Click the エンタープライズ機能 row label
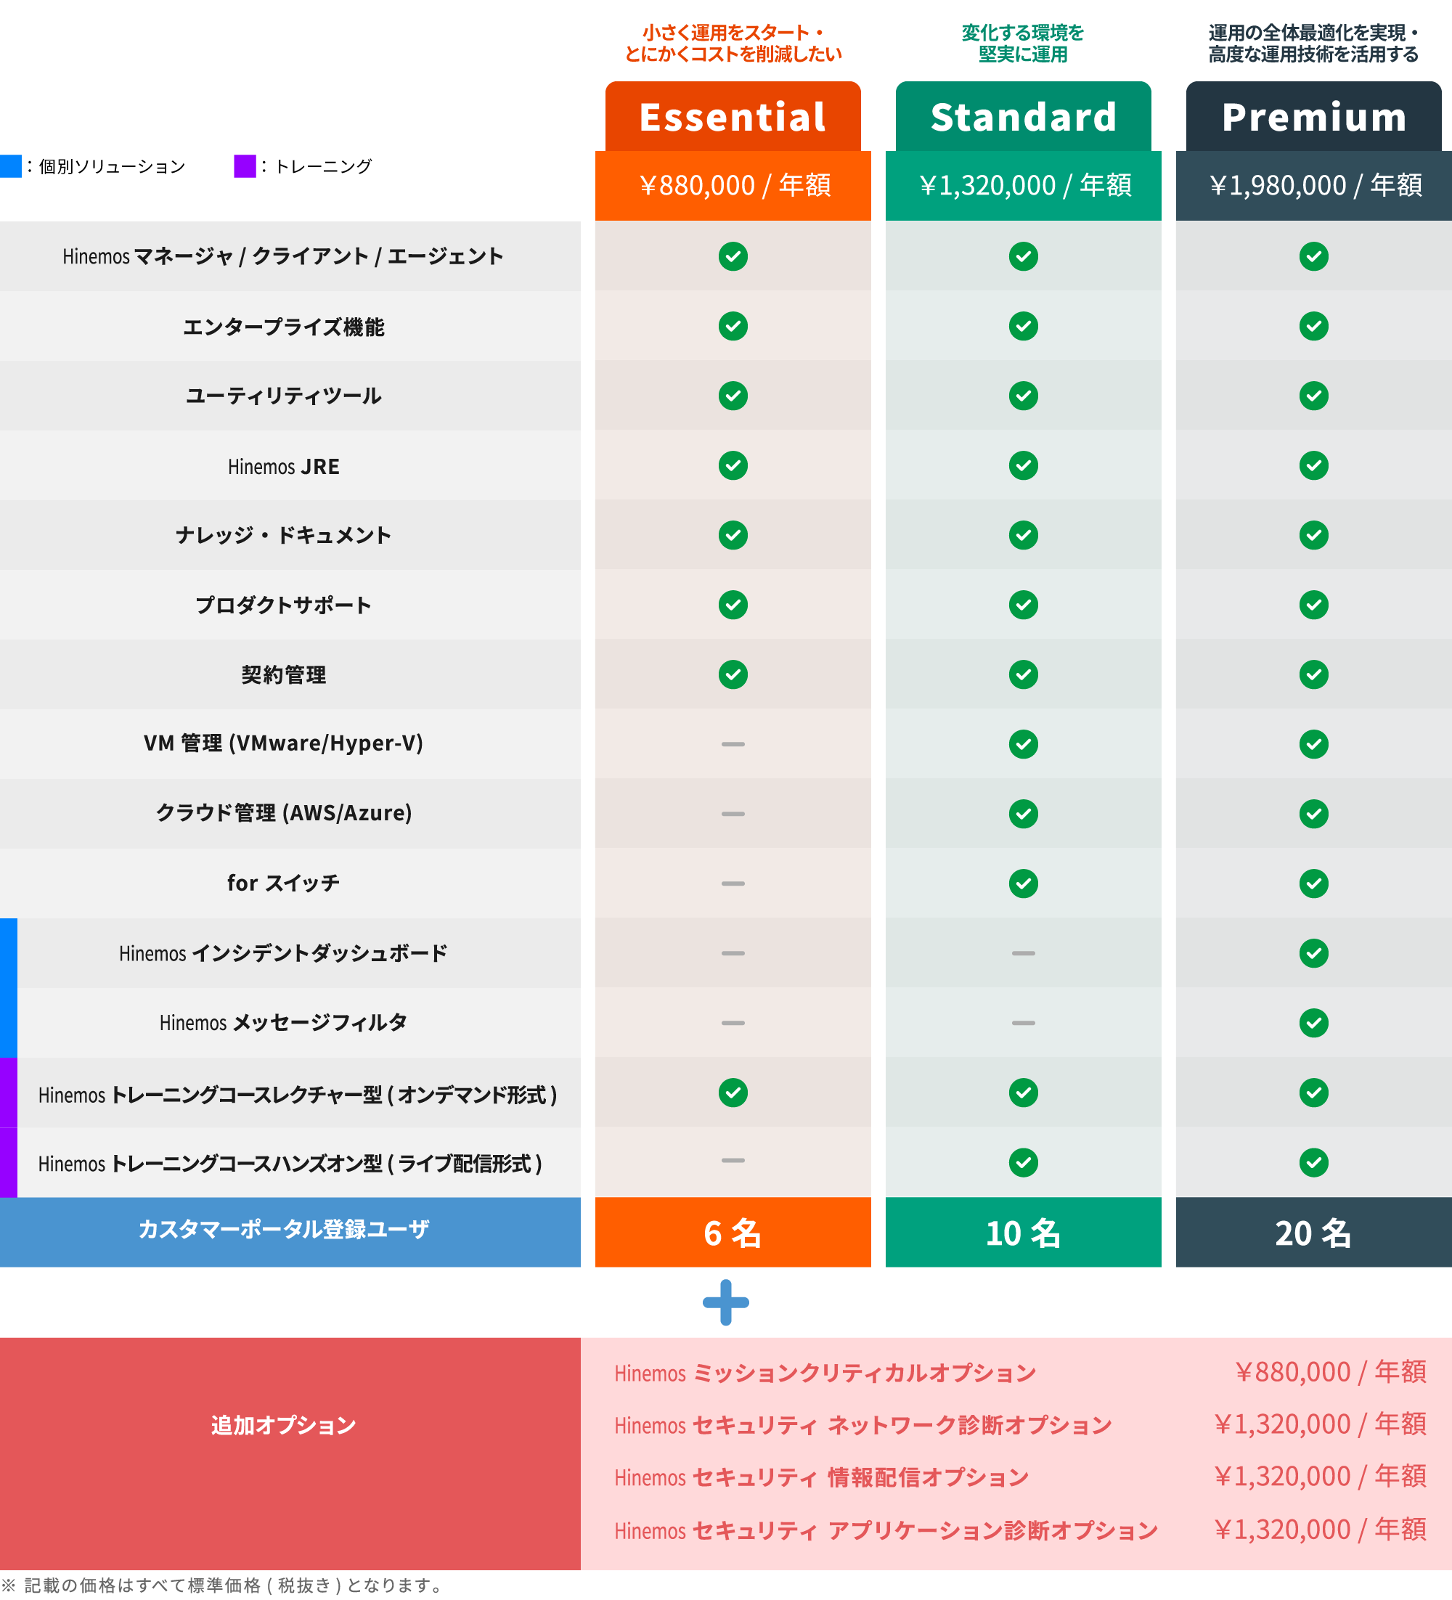Viewport: 1452px width, 1600px height. click(283, 327)
